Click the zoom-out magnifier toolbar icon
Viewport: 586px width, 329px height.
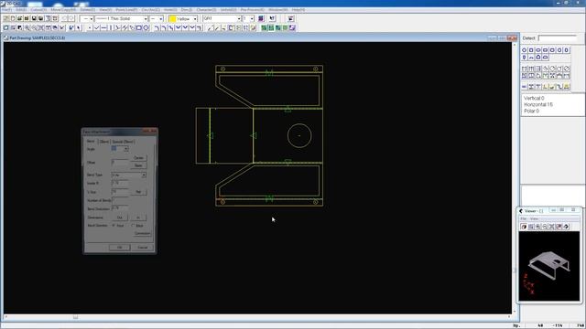point(34,28)
